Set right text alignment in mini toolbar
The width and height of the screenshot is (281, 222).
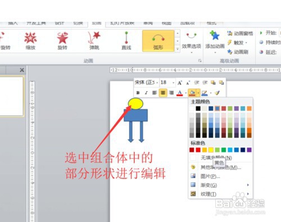coord(171,93)
